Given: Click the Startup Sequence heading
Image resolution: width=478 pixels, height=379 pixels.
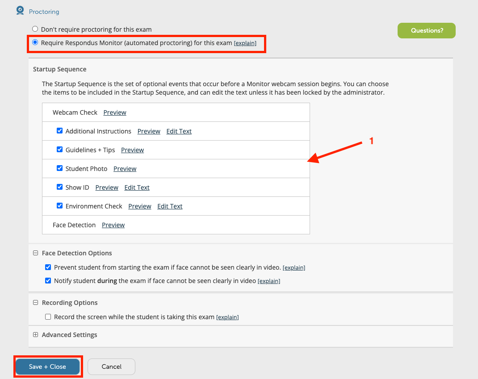Looking at the screenshot, I should click(x=60, y=69).
